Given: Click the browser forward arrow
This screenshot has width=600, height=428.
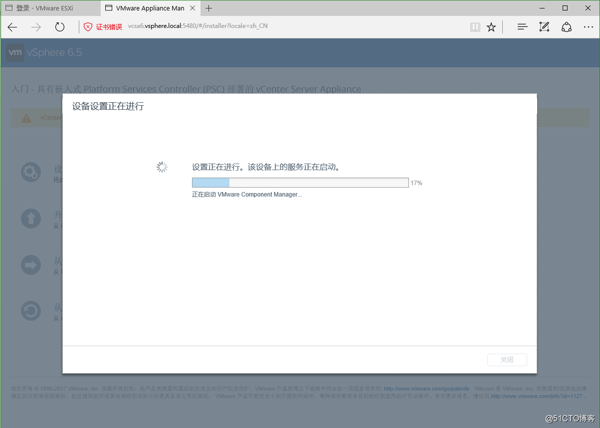Looking at the screenshot, I should (36, 27).
